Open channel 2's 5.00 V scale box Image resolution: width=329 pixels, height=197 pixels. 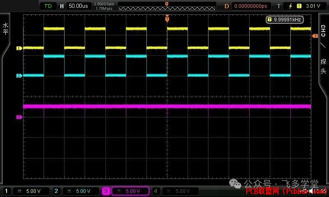coord(81,191)
